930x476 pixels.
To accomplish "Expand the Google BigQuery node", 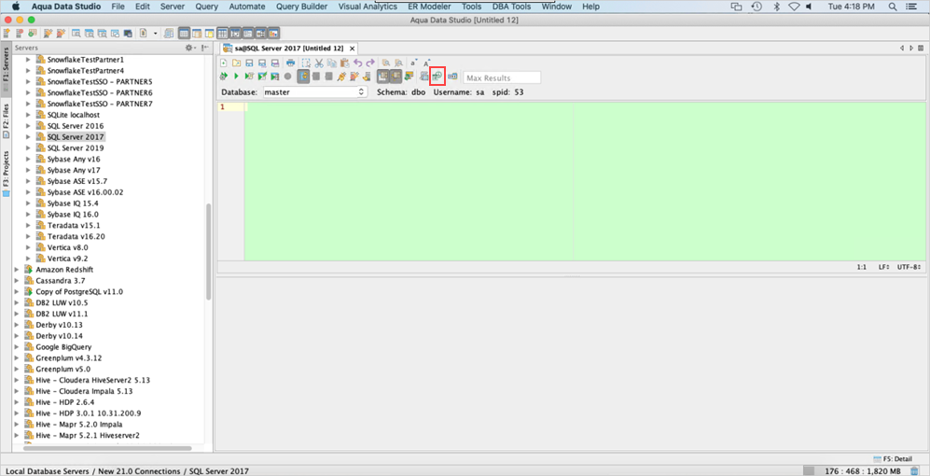I will pyautogui.click(x=17, y=346).
